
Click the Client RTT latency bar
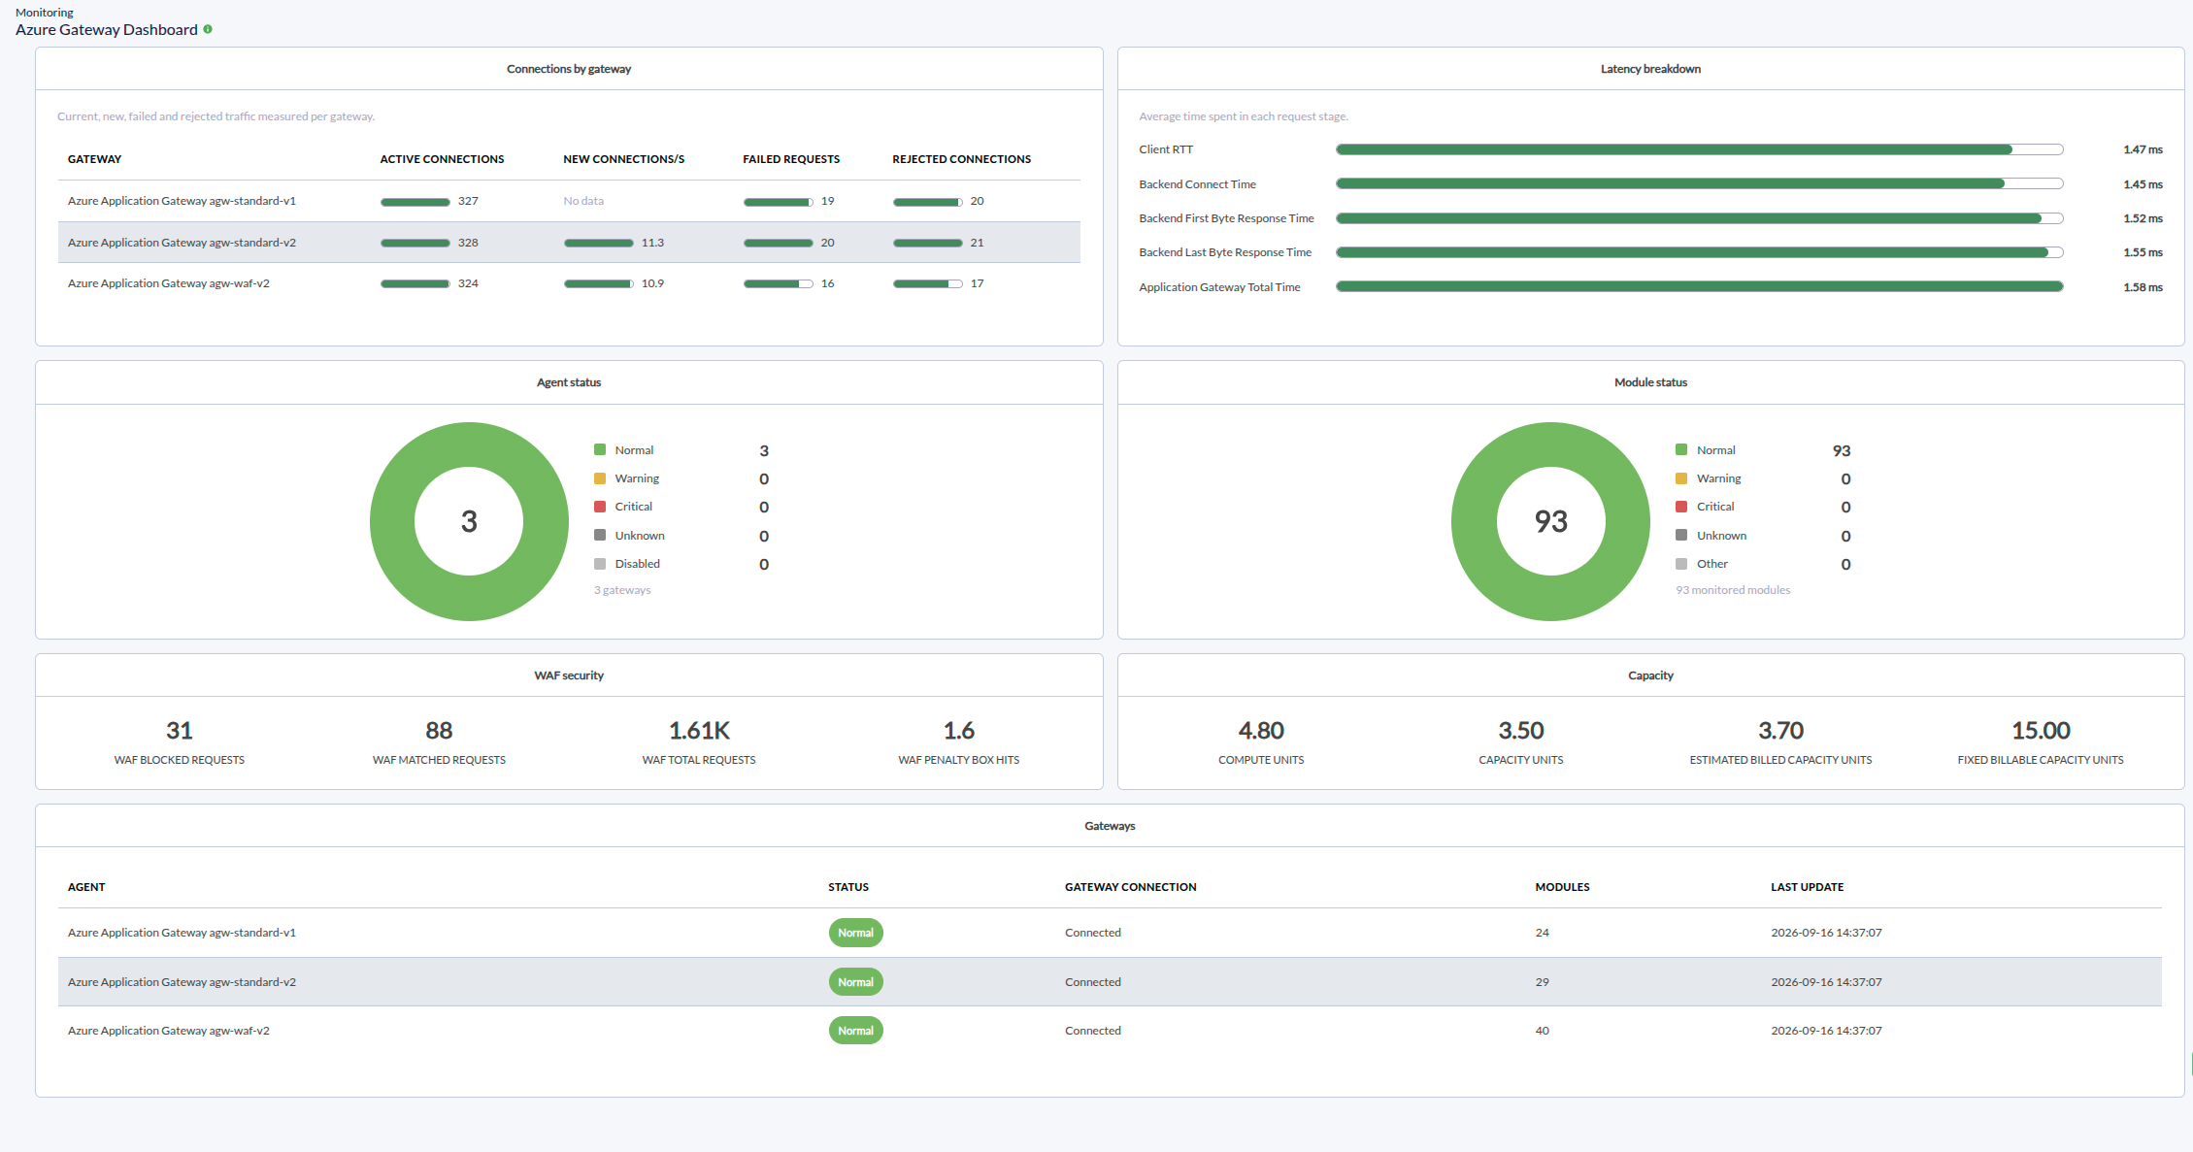(1699, 149)
